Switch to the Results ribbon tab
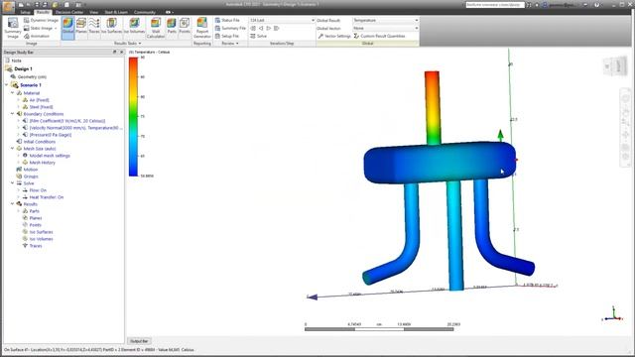 (43, 12)
